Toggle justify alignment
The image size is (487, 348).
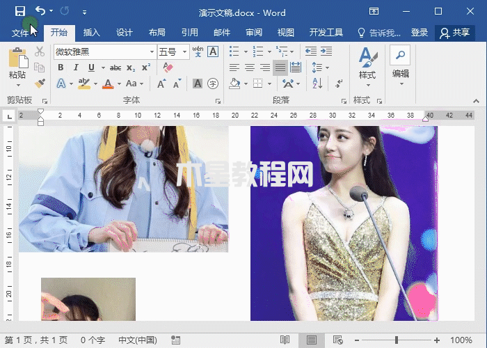(280, 68)
